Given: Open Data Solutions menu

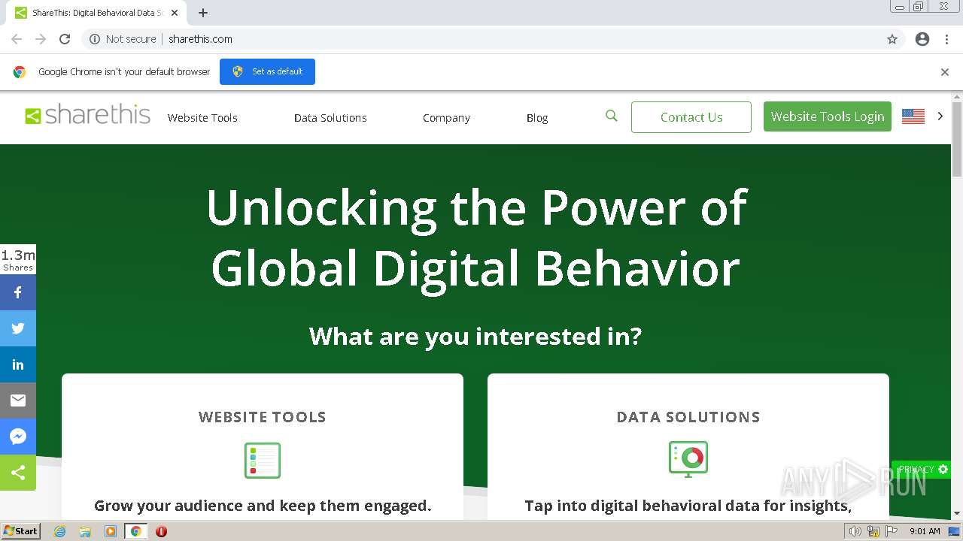Looking at the screenshot, I should pos(330,118).
